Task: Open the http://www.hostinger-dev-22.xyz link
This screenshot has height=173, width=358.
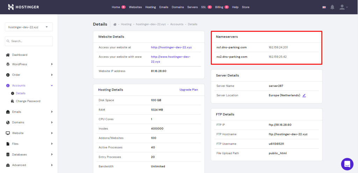Action: pos(171,59)
